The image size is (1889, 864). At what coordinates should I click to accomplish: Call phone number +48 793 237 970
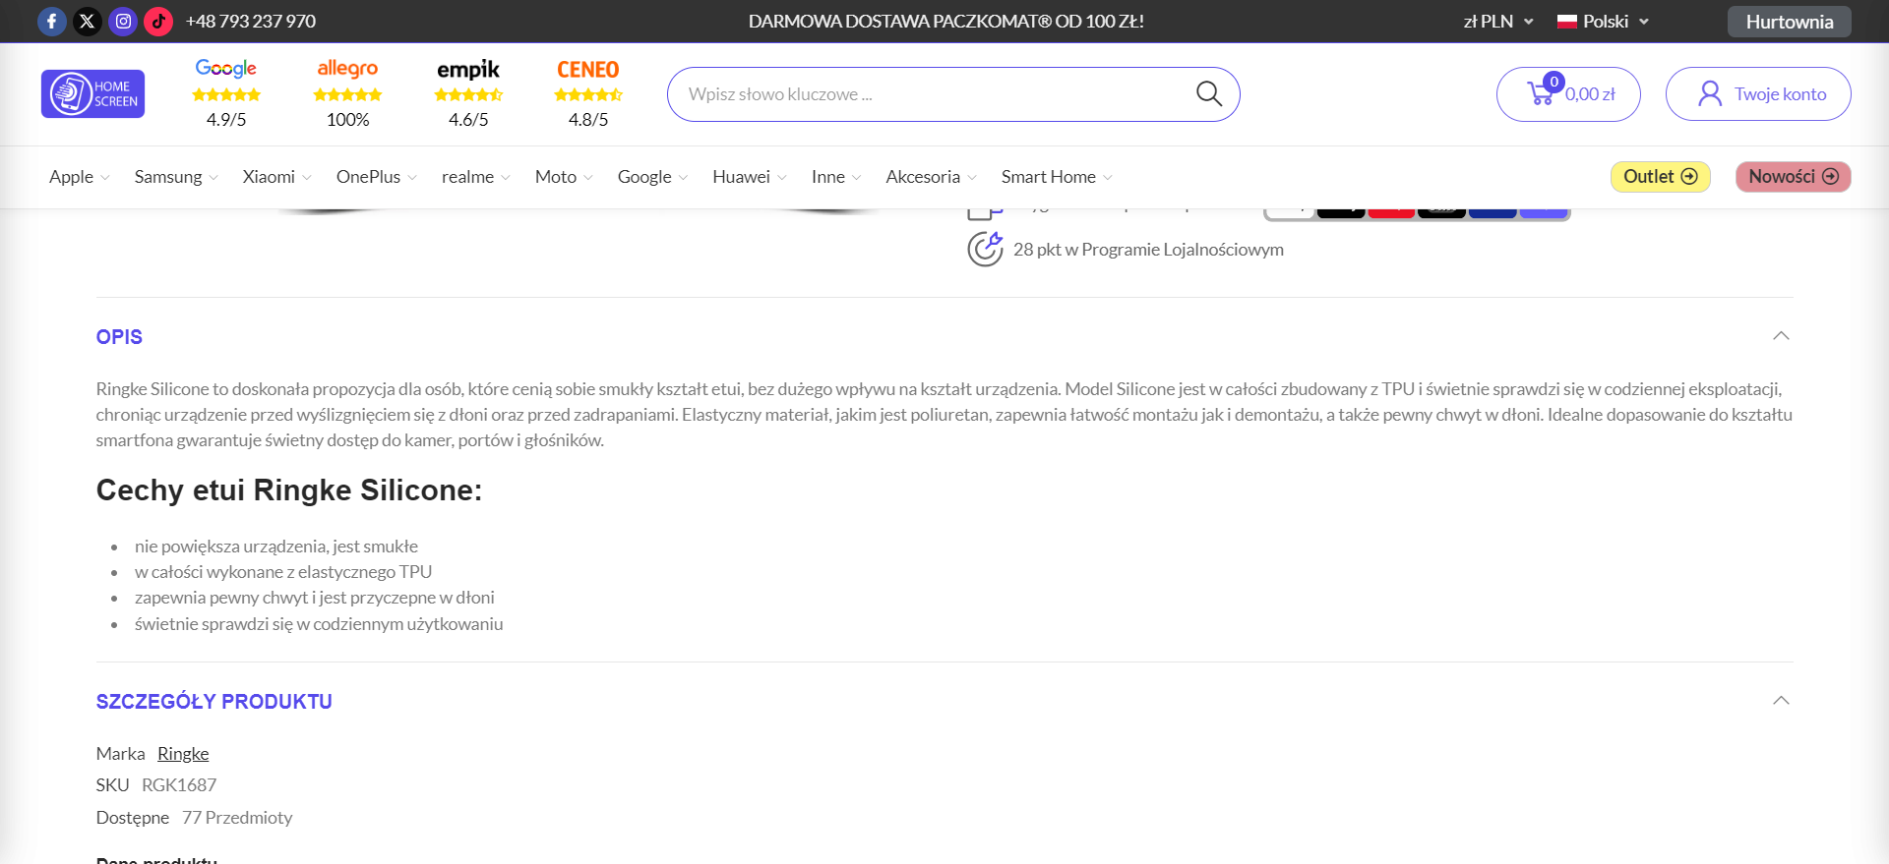[251, 22]
